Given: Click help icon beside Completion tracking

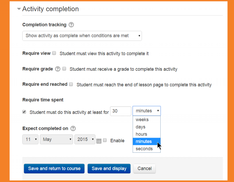Looking at the screenshot, I should click(x=71, y=25).
